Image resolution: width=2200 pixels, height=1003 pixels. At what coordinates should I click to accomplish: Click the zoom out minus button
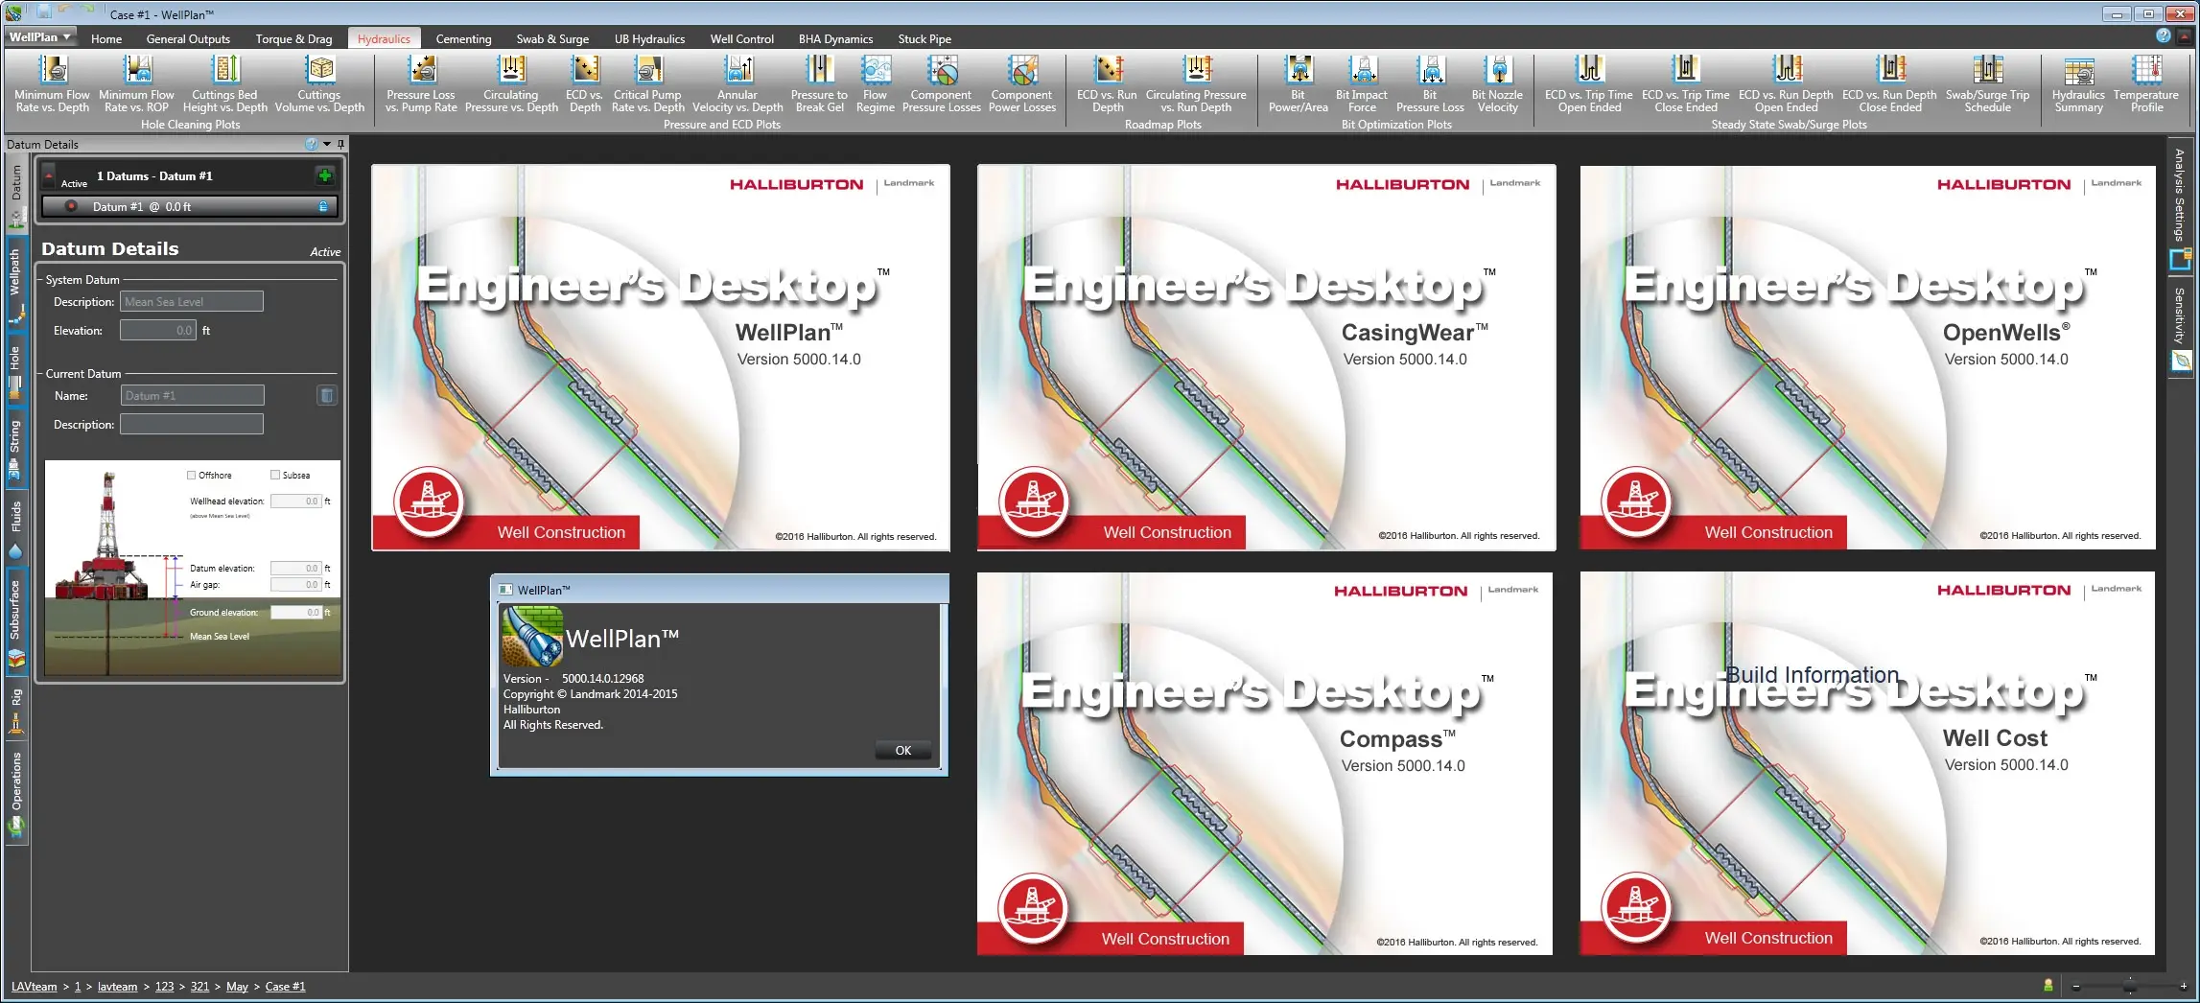click(2076, 986)
